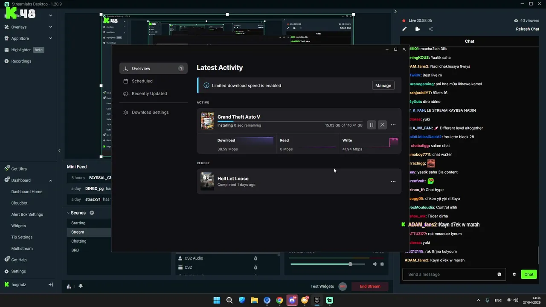
Task: Open Recordings in sidebar
Action: pyautogui.click(x=18, y=61)
